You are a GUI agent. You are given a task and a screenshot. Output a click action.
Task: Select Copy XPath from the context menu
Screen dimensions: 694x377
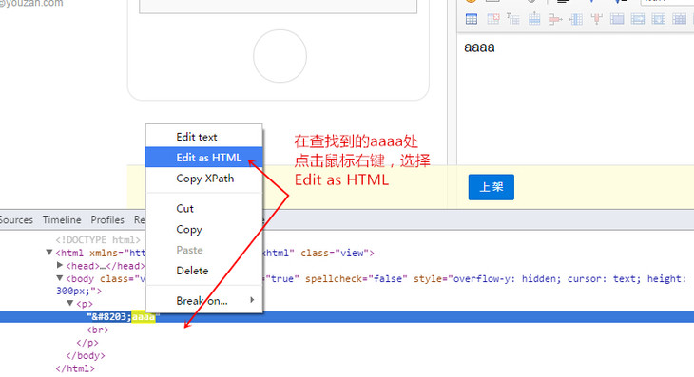coord(204,179)
